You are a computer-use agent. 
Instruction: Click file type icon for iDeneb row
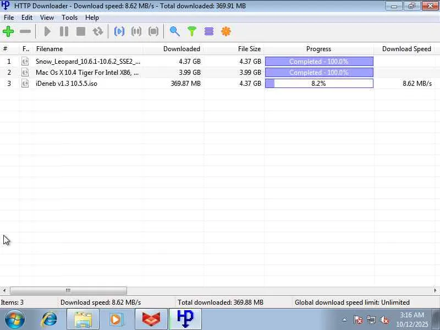pyautogui.click(x=25, y=84)
